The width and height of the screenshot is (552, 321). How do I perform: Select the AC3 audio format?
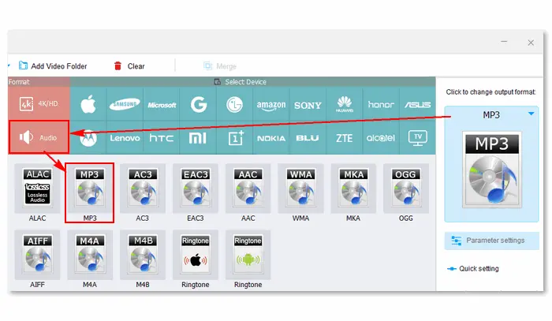pos(143,188)
